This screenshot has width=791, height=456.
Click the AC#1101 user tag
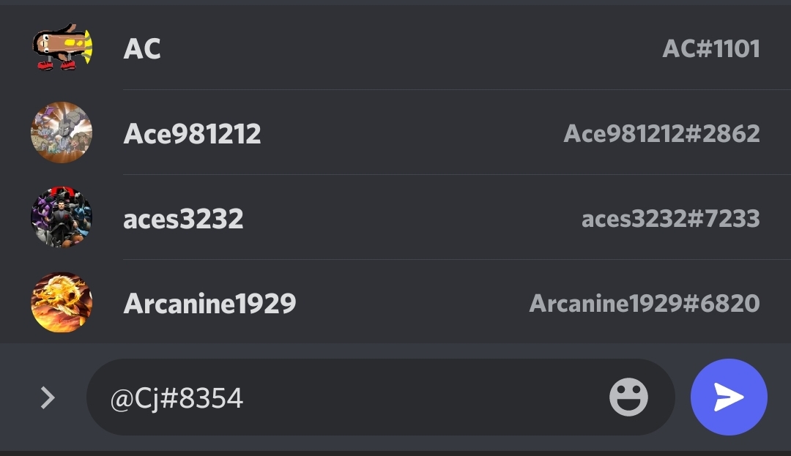pos(711,49)
